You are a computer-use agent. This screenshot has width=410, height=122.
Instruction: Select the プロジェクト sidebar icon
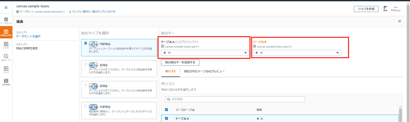pos(6,33)
